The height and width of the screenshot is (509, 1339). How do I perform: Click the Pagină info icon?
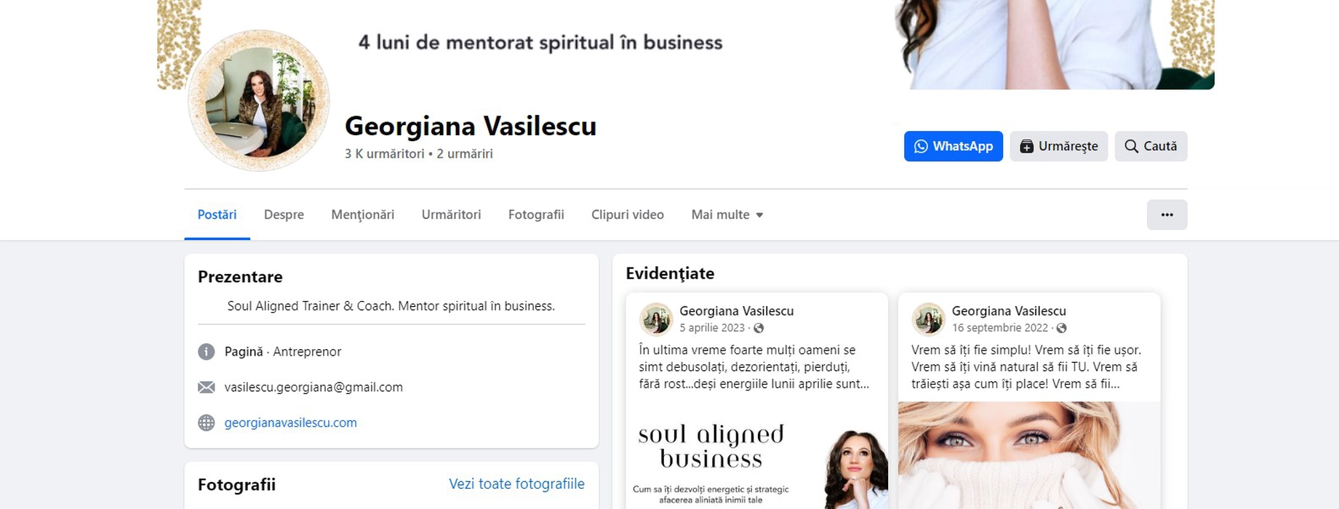207,352
